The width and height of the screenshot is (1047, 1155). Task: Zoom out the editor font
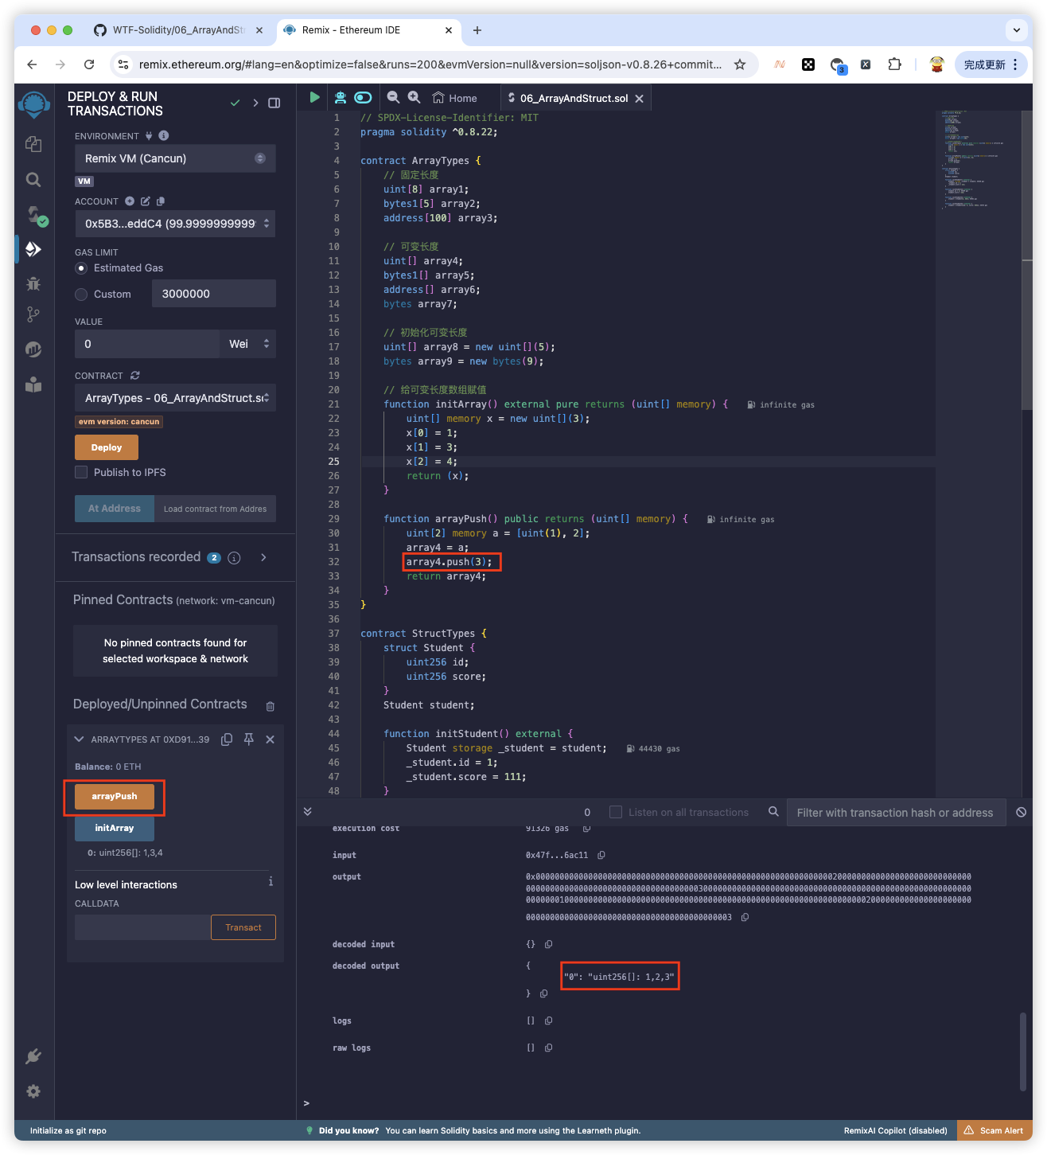(x=393, y=97)
